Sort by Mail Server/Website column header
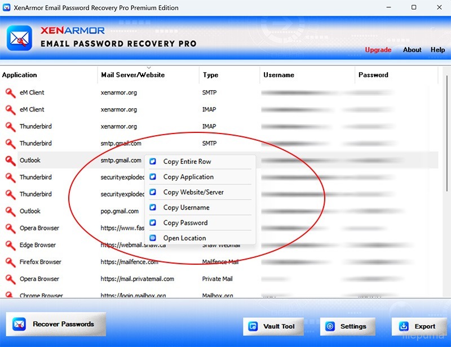 coord(133,75)
